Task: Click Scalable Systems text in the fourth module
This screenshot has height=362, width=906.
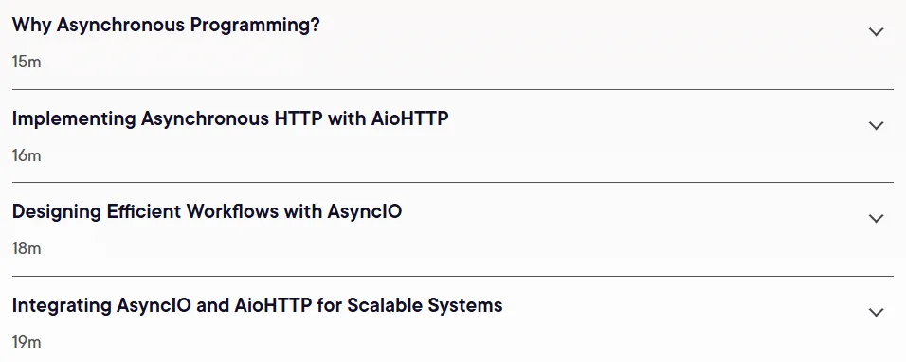Action: pos(425,305)
